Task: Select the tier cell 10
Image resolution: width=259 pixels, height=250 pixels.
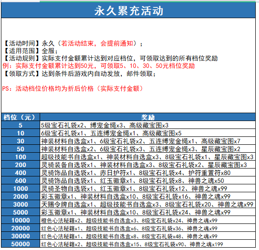Action: coord(21,133)
